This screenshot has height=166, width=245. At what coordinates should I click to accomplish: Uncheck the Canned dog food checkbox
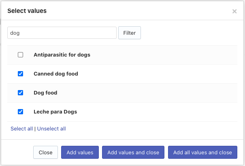pyautogui.click(x=21, y=74)
